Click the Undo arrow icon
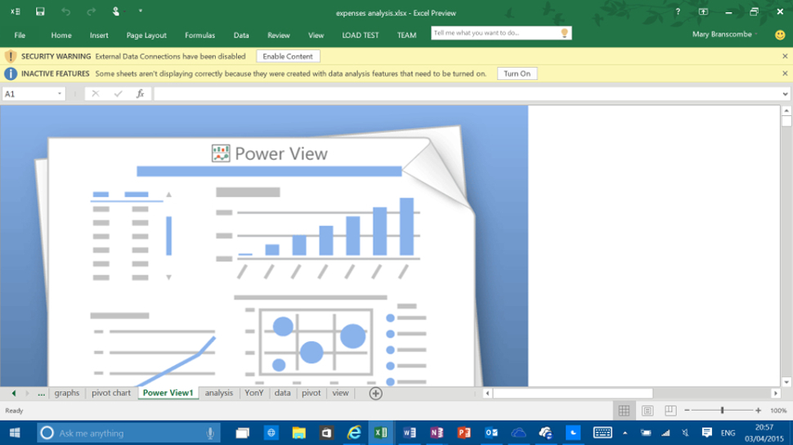 (x=65, y=11)
